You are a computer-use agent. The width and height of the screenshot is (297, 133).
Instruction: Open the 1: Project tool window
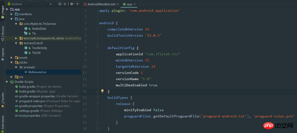coord(3,12)
